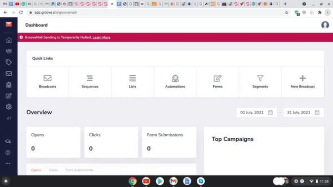Open the browser Extensions puzzle icon
This screenshot has height=187, width=333.
(x=319, y=12)
